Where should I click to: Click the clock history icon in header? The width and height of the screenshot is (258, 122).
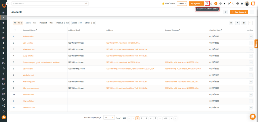coord(220,4)
